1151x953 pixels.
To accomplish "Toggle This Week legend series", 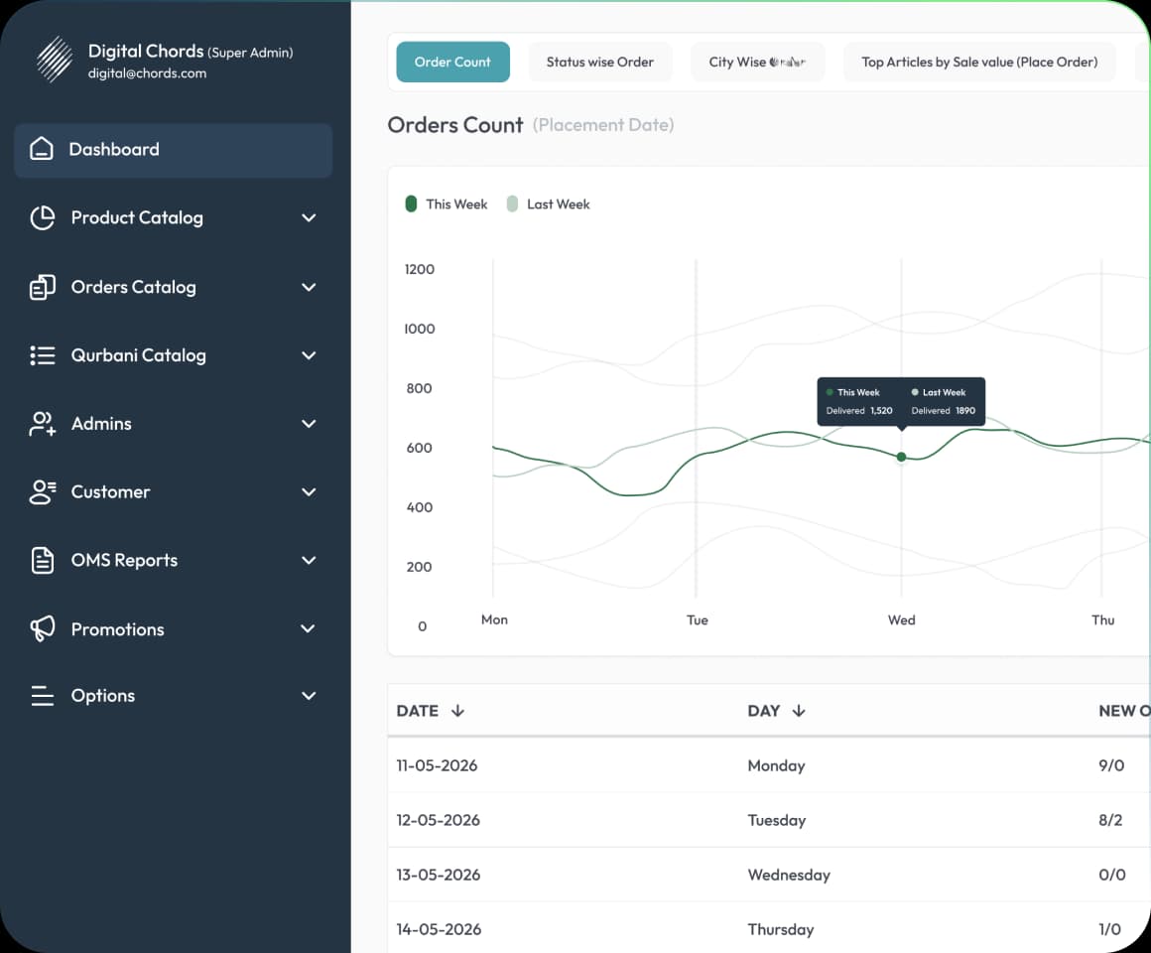I will (447, 204).
